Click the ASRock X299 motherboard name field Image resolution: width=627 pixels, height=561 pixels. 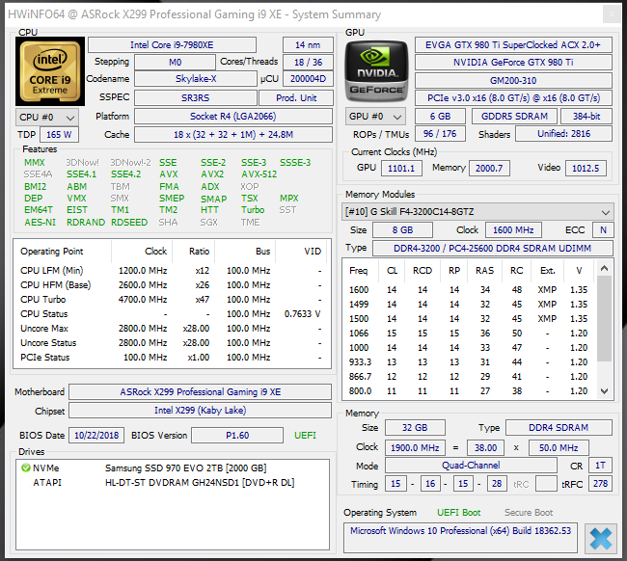[x=201, y=392]
